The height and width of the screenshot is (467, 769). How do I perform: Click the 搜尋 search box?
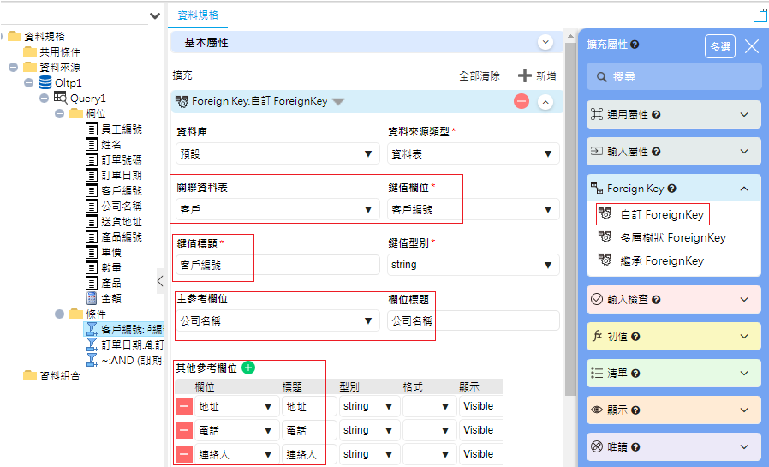point(674,76)
